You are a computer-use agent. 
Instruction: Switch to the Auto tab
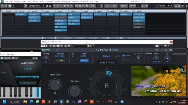[x=103, y=62]
